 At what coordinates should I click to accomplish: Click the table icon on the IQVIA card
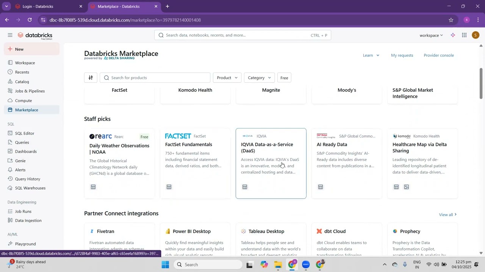pyautogui.click(x=245, y=187)
